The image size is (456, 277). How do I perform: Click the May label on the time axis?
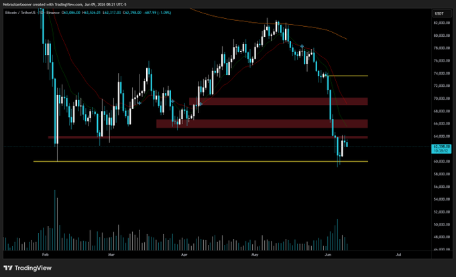[x=255, y=255]
